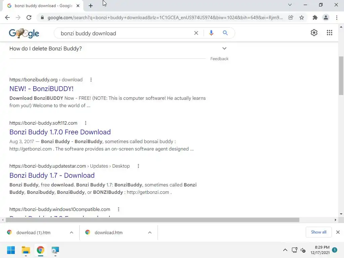Screen dimensions: 344x258
Task: Open muted volume tray icon
Action: (303, 250)
